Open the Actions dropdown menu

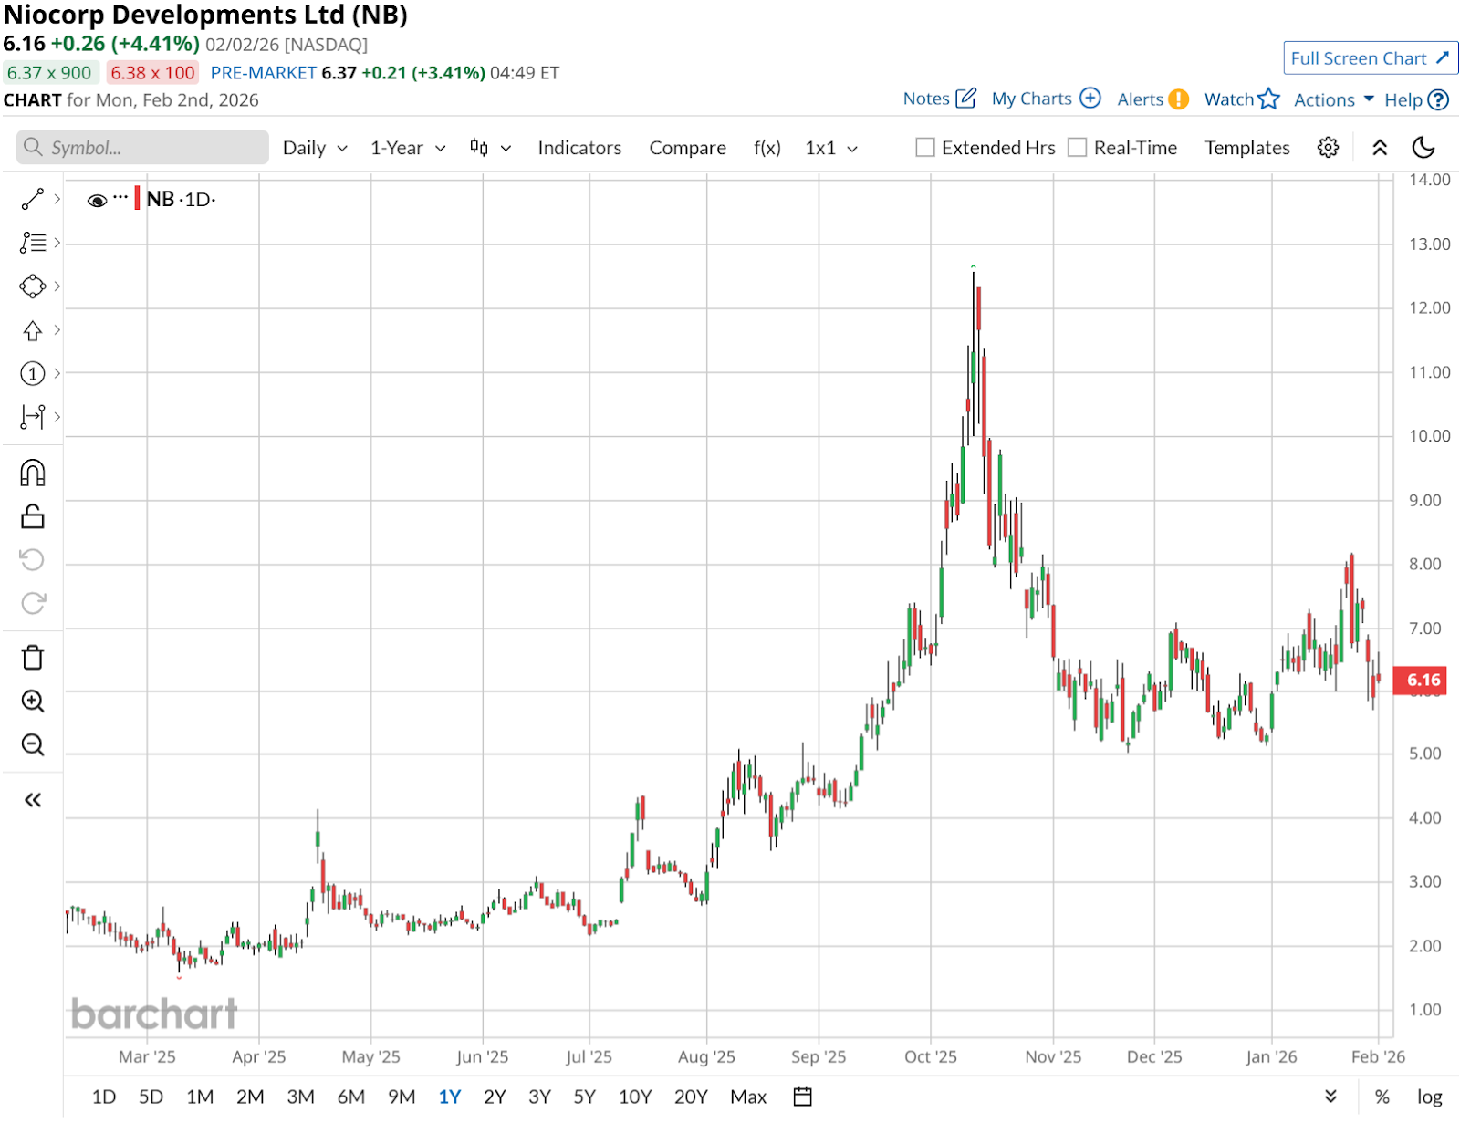coord(1333,99)
